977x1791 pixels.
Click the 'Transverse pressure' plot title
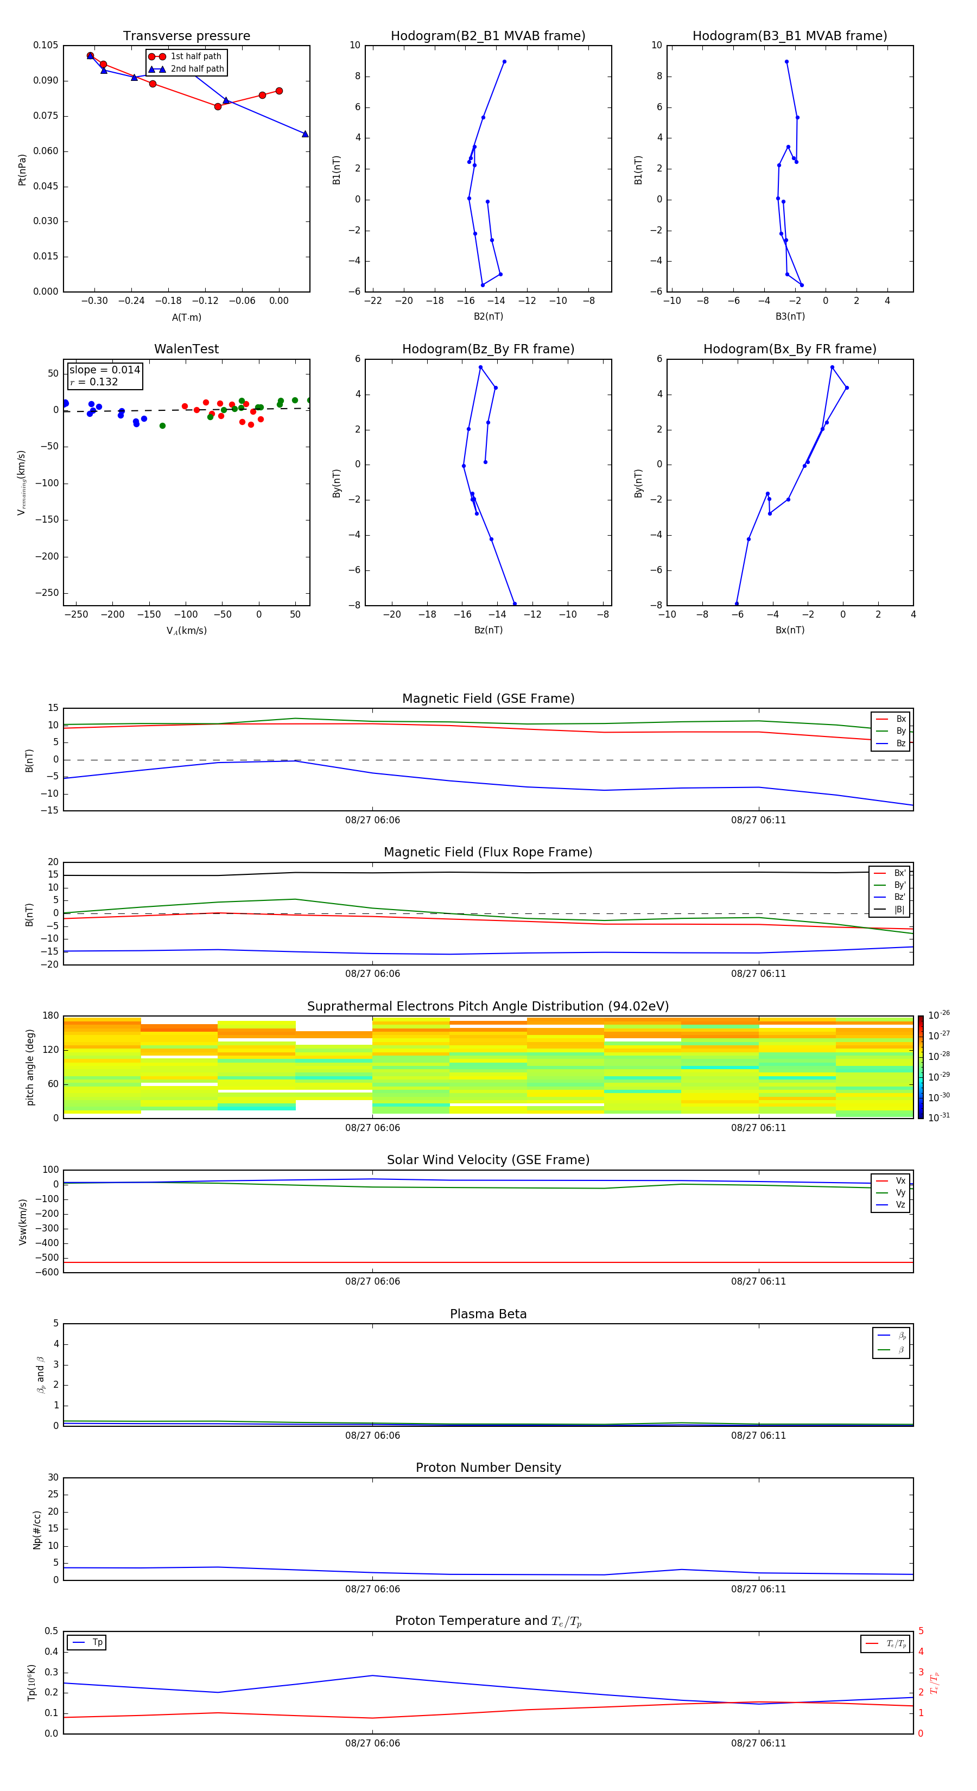click(186, 36)
